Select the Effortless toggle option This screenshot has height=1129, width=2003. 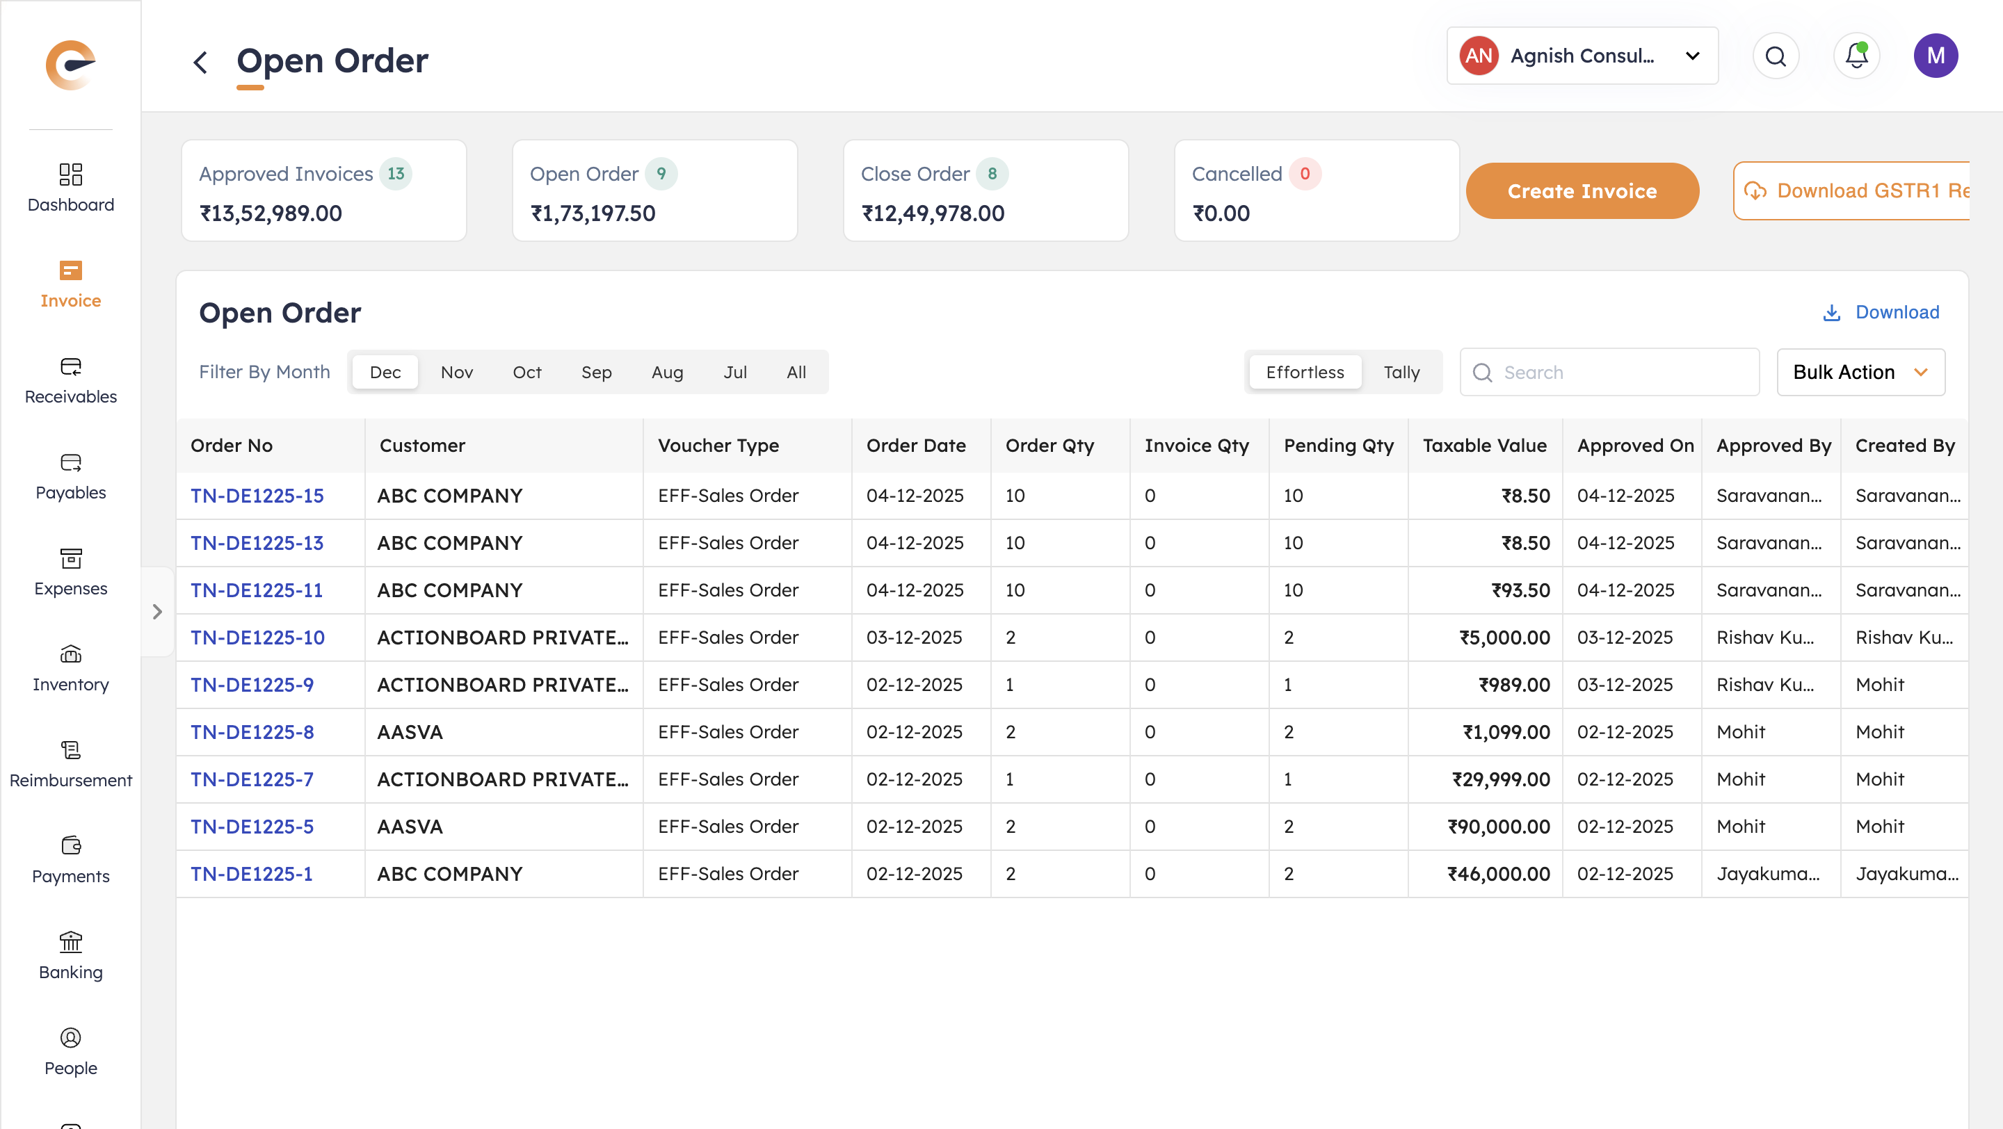coord(1304,372)
